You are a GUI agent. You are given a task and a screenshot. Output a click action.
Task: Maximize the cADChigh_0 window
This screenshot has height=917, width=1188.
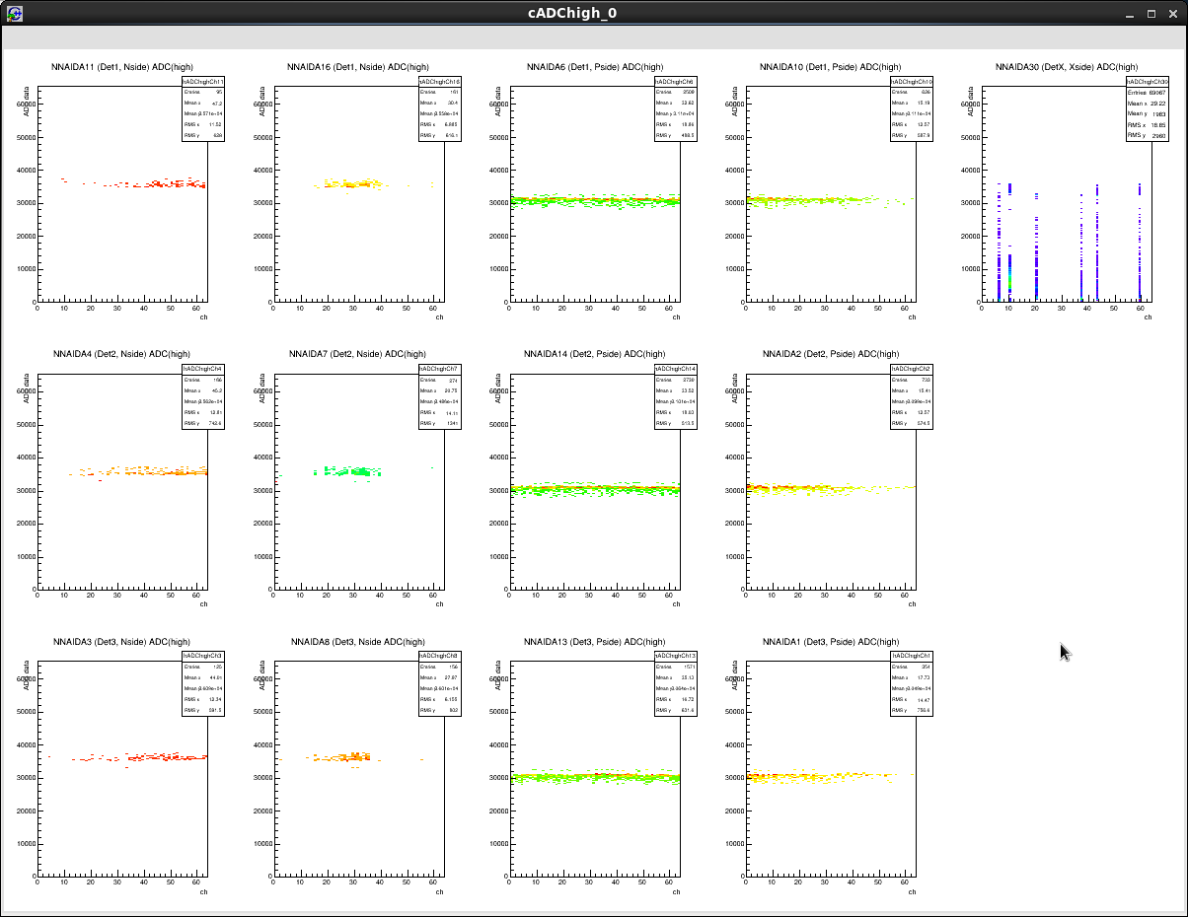pos(1151,14)
